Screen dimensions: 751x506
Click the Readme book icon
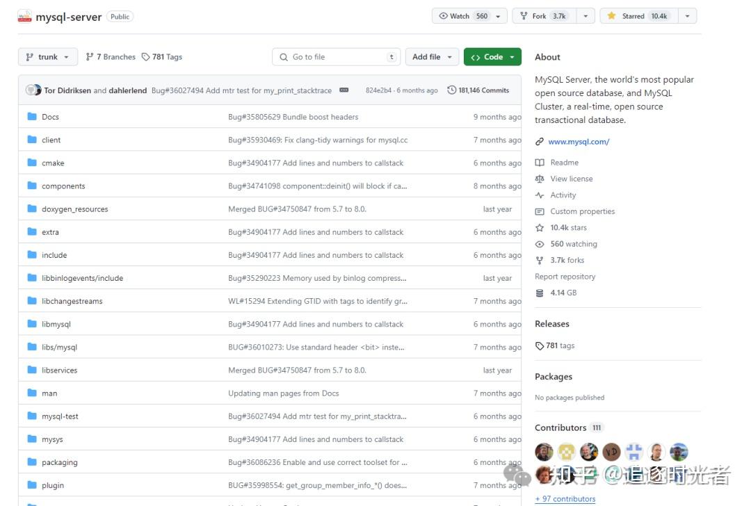540,162
